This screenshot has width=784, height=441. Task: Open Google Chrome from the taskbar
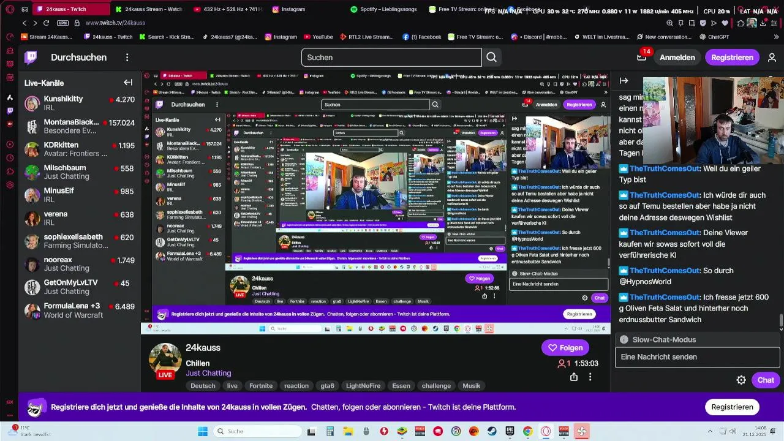[x=527, y=431]
